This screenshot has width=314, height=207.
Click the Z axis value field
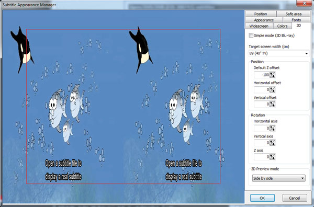pyautogui.click(x=262, y=157)
